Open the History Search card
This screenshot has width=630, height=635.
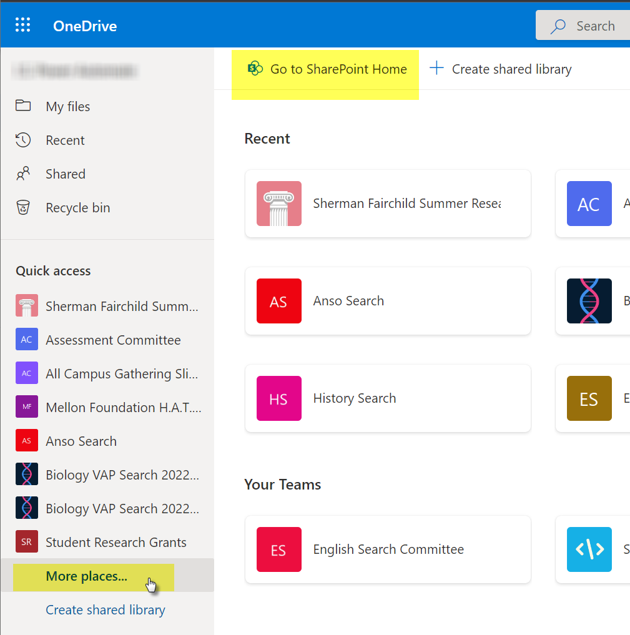388,398
